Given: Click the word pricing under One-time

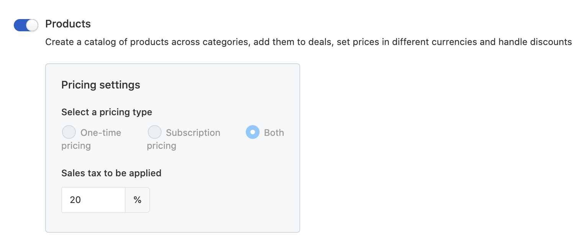Looking at the screenshot, I should [x=76, y=146].
